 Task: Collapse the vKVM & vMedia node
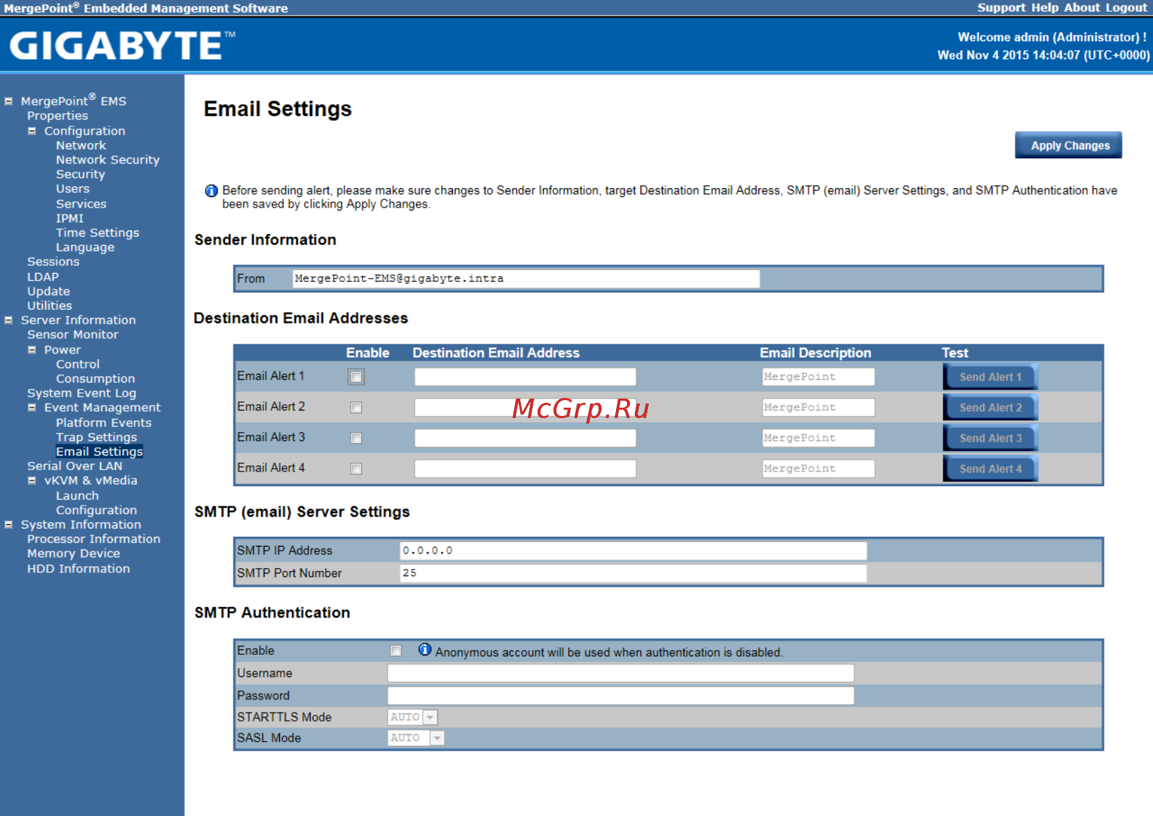32,481
